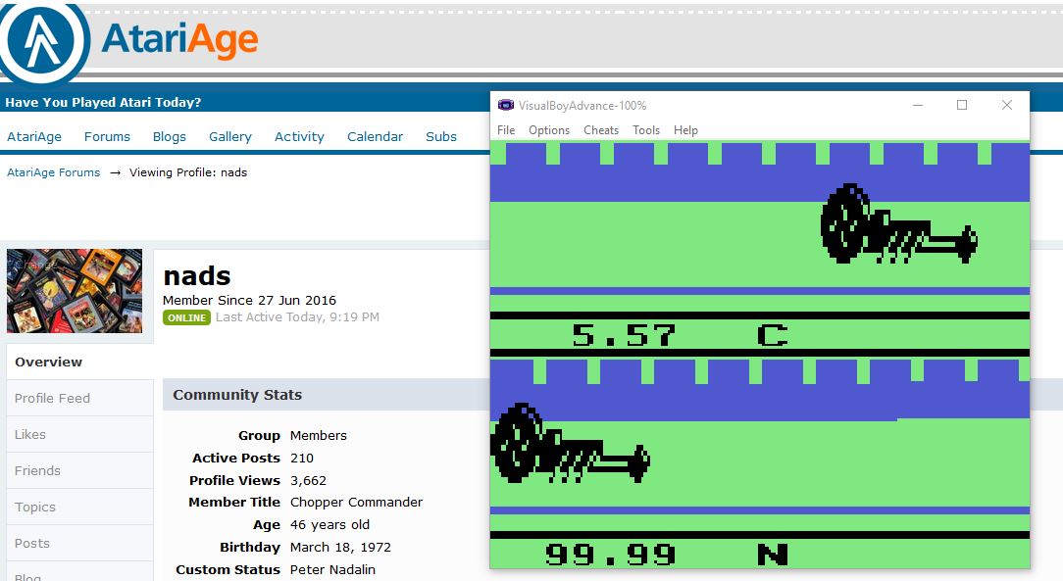Click the AtariAge wordmark text logo

coord(179,40)
